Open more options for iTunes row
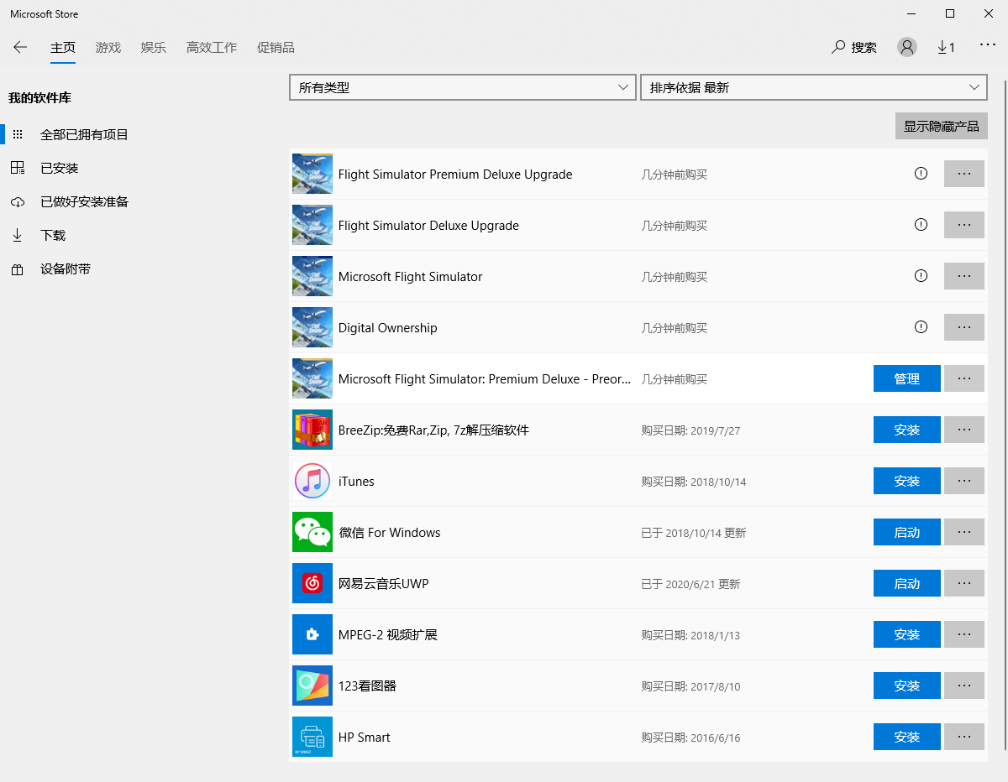Screen dimensions: 1008x782 [x=964, y=481]
